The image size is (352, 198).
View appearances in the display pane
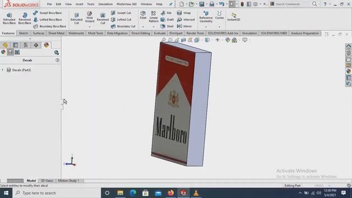(x=3, y=52)
